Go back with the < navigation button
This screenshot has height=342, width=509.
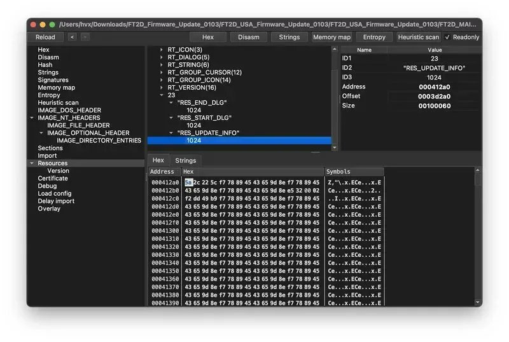(x=72, y=37)
